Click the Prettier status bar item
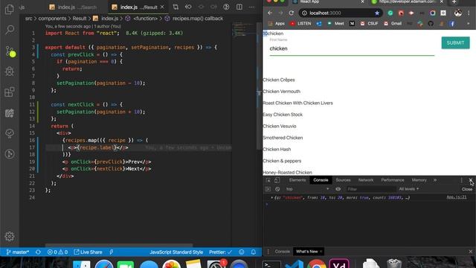The image size is (476, 268). 220,252
